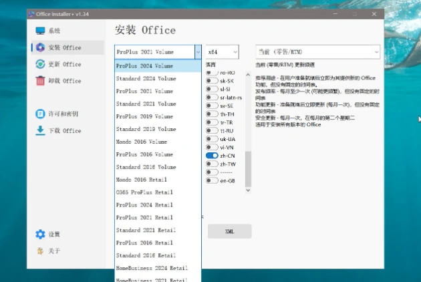Viewport: 421px width, 282px height.
Task: Disable the zh-CN language toggle
Action: [213, 155]
